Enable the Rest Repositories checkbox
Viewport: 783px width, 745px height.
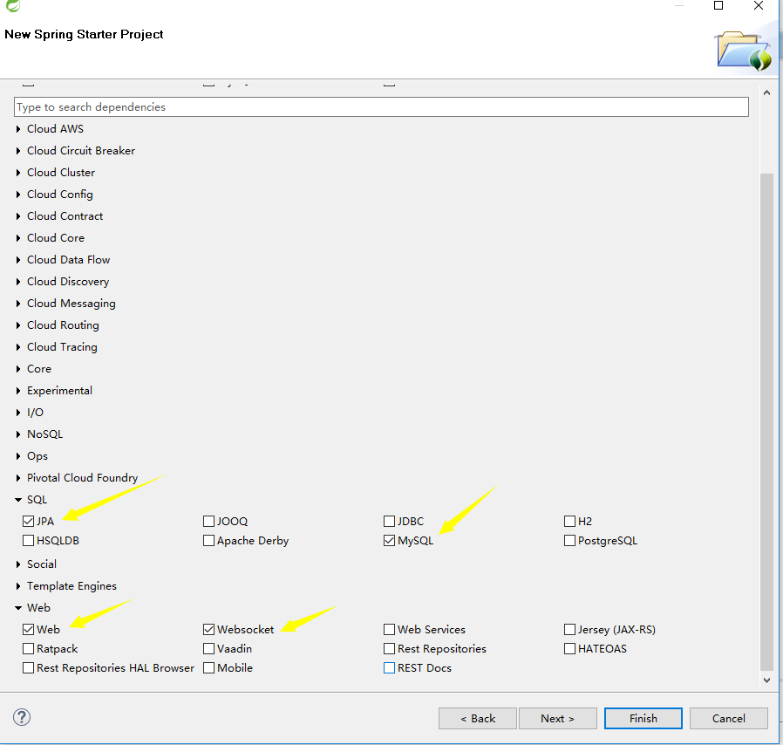(389, 648)
